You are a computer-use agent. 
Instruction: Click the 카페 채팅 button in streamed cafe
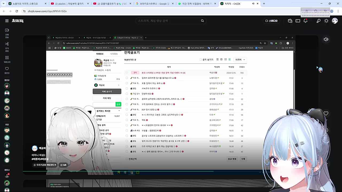tap(107, 98)
